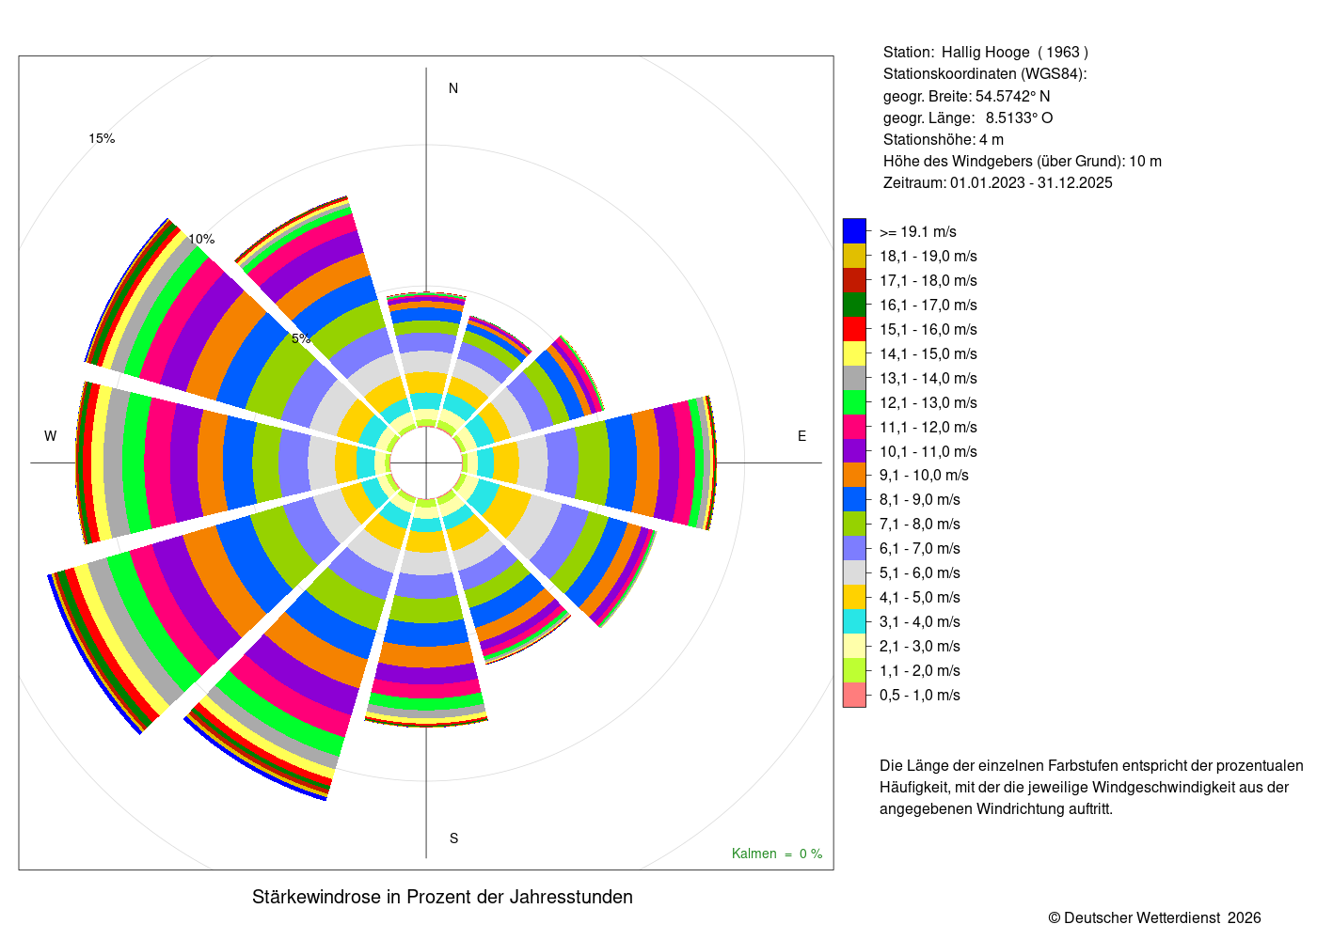
Task: Pick the light gray 5,1 - 6,0 m/s swatch
Action: click(854, 572)
